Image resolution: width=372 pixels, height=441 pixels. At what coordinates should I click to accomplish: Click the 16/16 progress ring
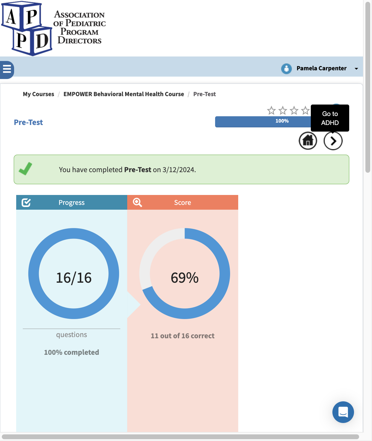[74, 274]
